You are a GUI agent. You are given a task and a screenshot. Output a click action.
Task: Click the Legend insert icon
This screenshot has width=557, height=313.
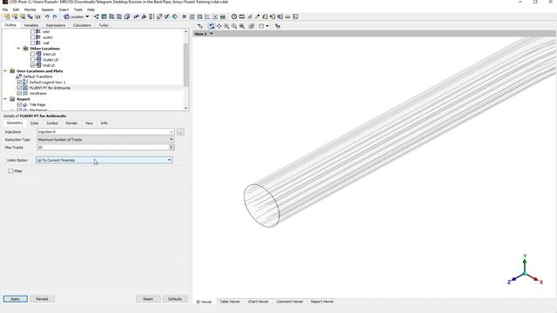151,17
